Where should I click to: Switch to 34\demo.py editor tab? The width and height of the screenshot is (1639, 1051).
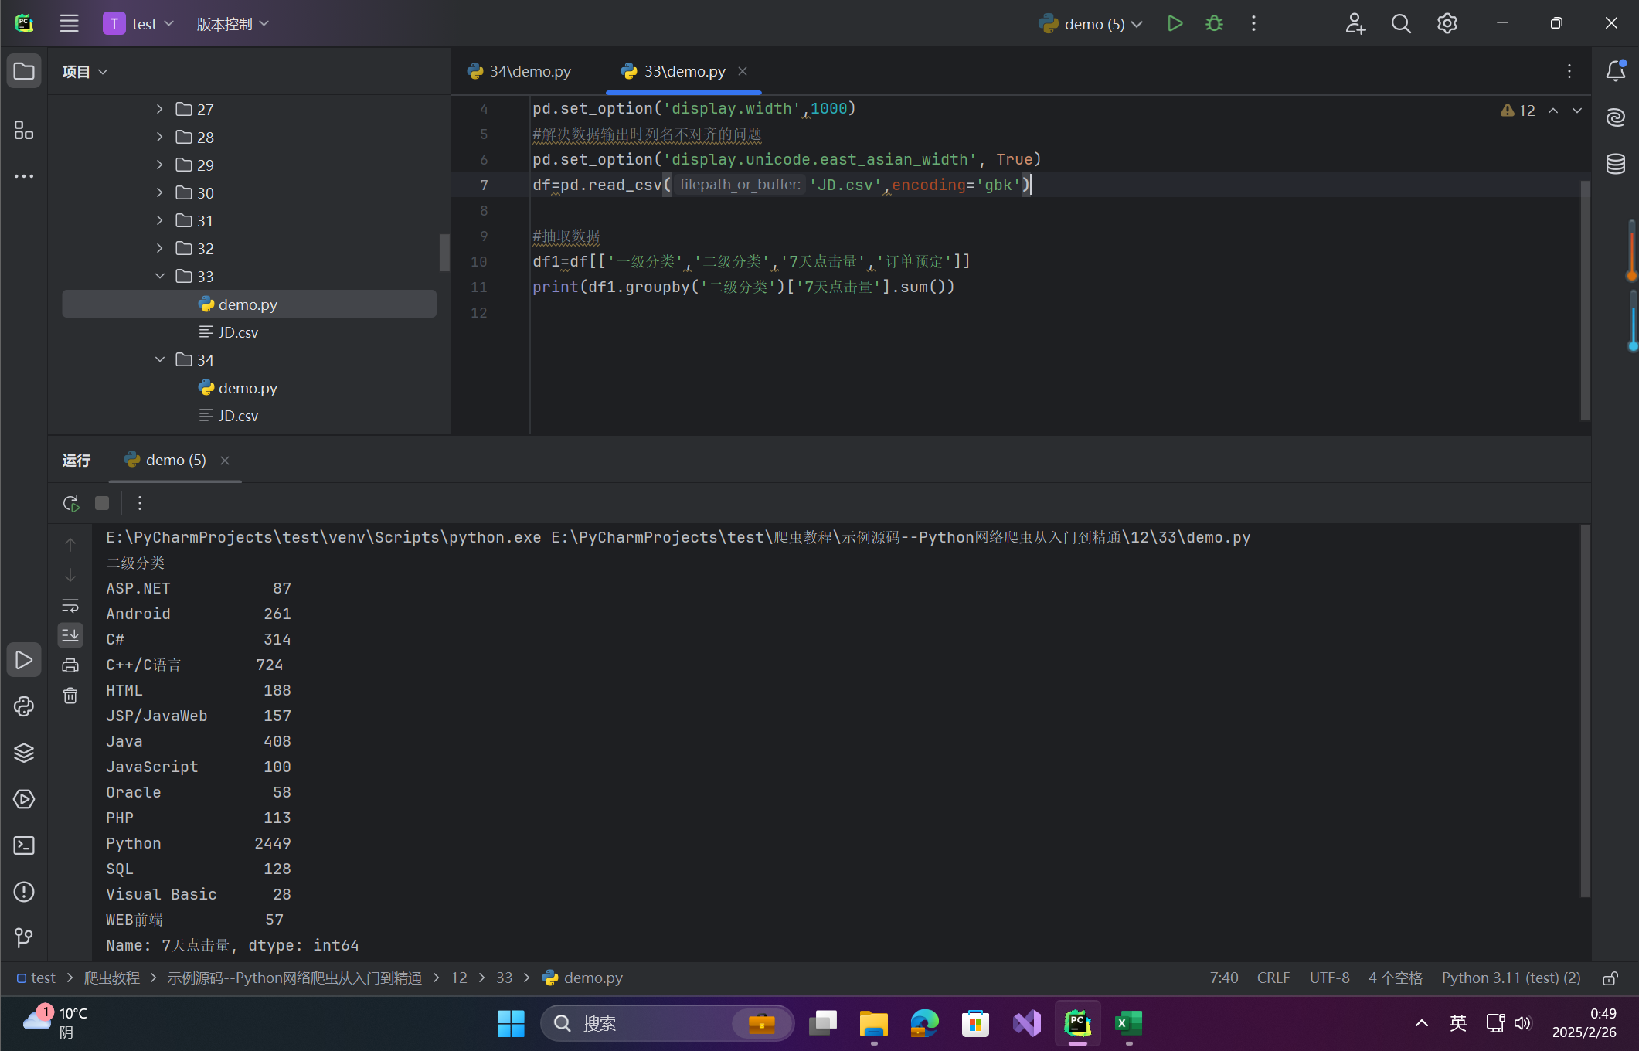[519, 71]
